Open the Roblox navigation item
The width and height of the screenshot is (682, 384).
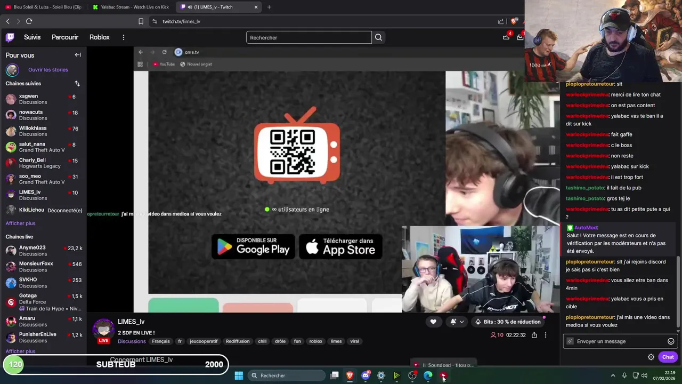(x=100, y=37)
